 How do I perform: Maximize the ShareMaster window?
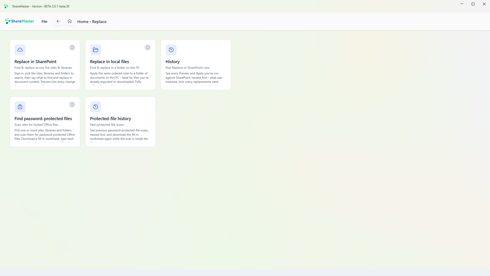pos(473,4)
